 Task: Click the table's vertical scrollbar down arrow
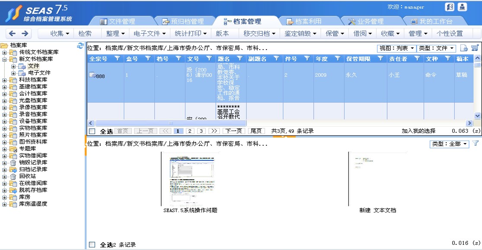coord(477,116)
